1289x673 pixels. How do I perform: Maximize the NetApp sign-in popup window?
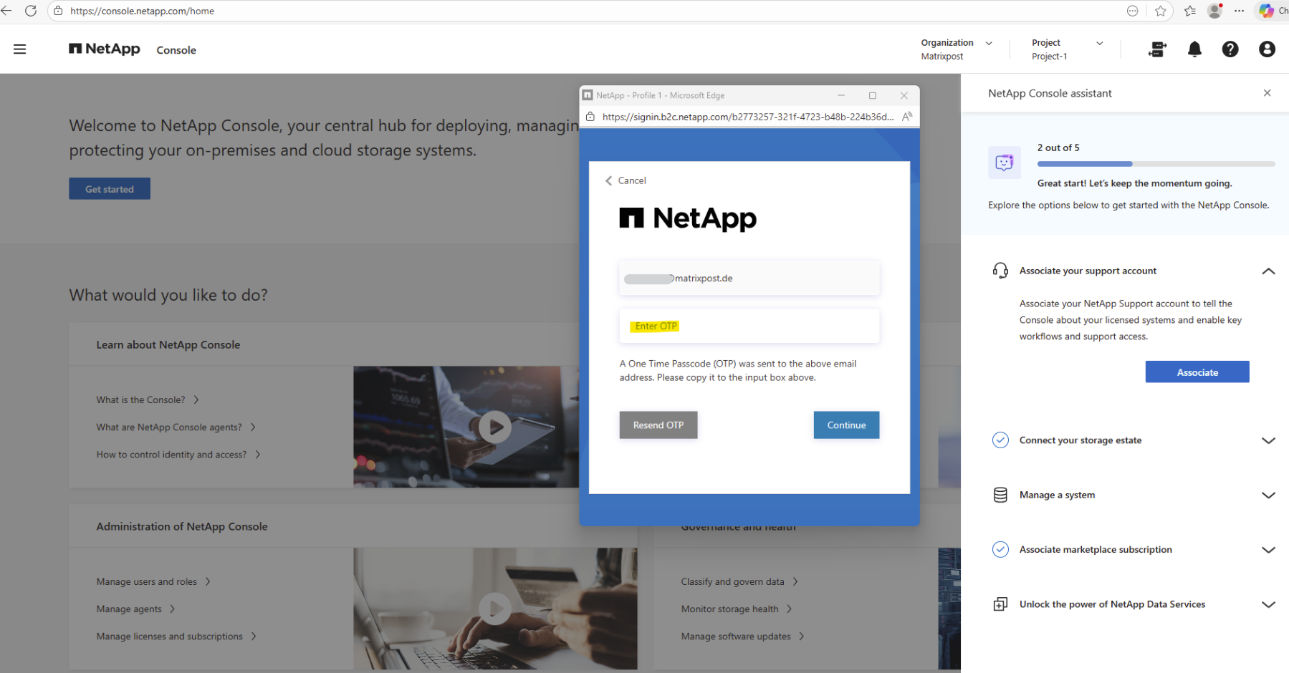click(x=873, y=95)
